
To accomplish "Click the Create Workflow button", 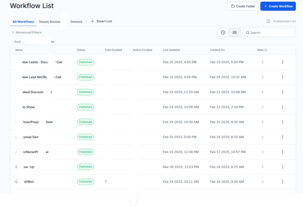I will point(278,6).
